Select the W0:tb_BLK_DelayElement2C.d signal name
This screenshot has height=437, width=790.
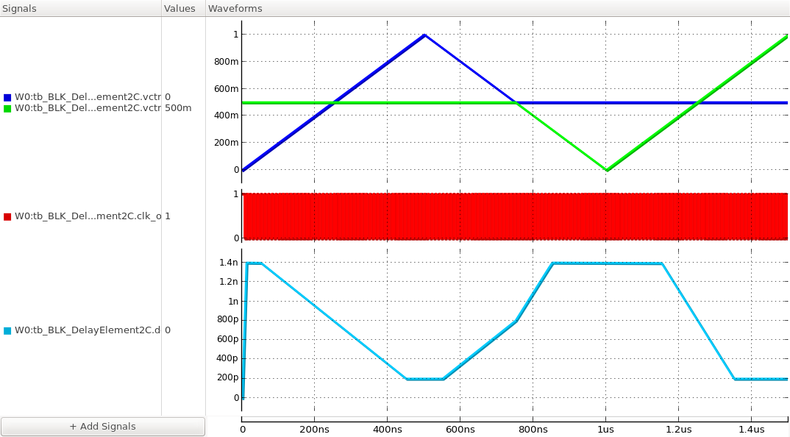[88, 331]
